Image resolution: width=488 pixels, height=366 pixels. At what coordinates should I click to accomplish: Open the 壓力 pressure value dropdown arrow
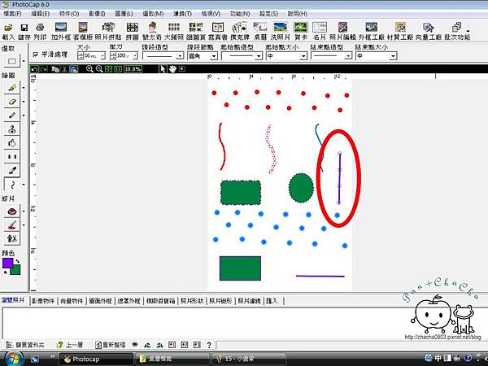pyautogui.click(x=135, y=55)
